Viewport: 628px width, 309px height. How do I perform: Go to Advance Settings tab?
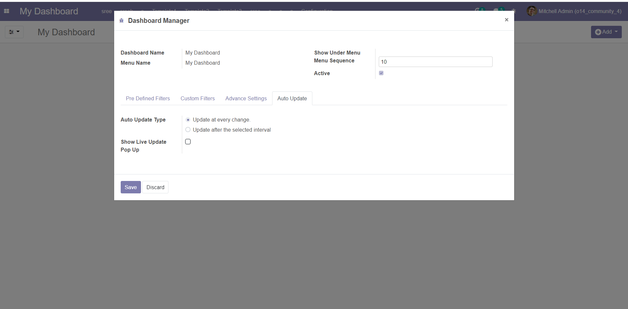click(x=246, y=99)
